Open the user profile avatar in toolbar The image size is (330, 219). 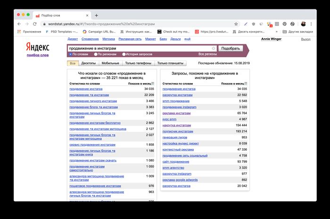pyautogui.click(x=303, y=24)
